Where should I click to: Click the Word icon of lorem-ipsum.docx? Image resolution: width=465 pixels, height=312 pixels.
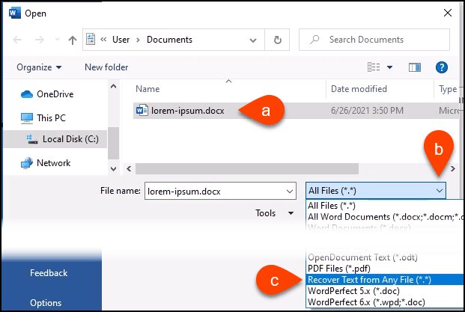point(142,111)
